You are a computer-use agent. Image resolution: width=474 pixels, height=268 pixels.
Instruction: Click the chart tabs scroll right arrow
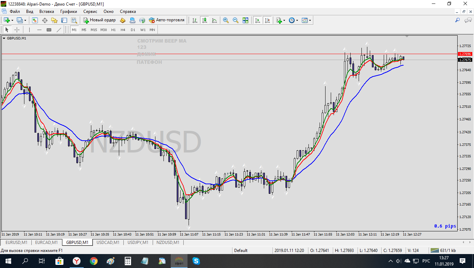[470, 242]
